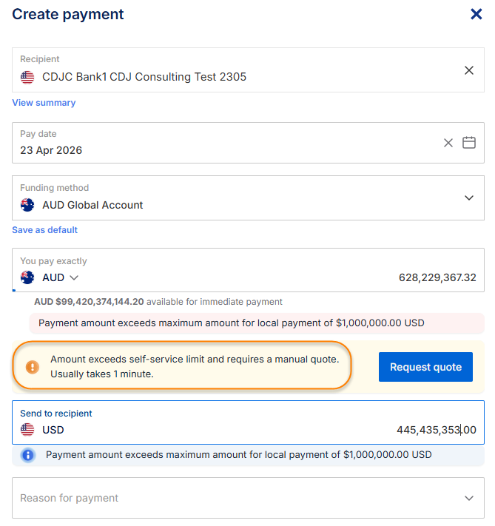Viewport: 495px width, 526px height.
Task: Click the Save as default link
Action: click(x=44, y=230)
